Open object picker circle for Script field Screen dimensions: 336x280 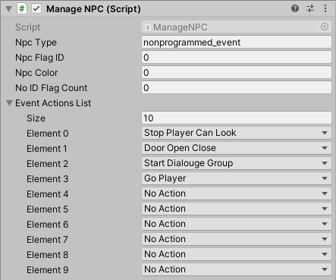coord(325,27)
